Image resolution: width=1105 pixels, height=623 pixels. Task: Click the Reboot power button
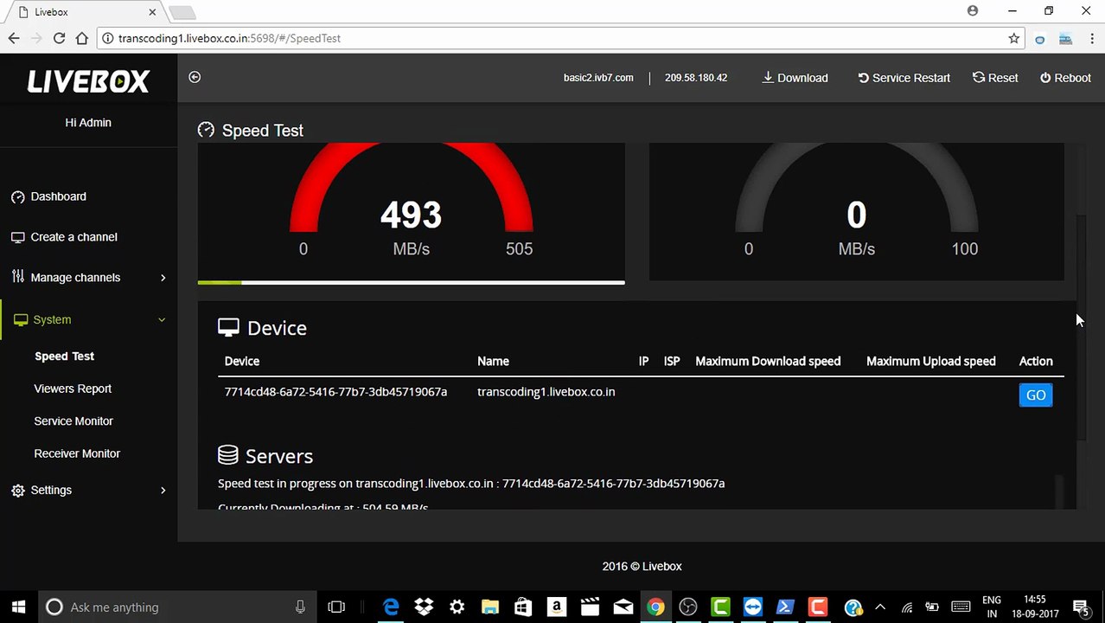point(1065,78)
